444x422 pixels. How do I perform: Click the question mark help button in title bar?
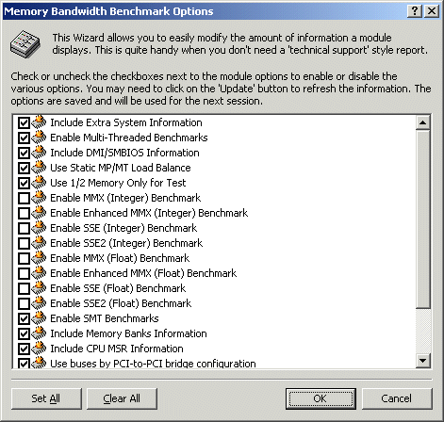(x=415, y=11)
